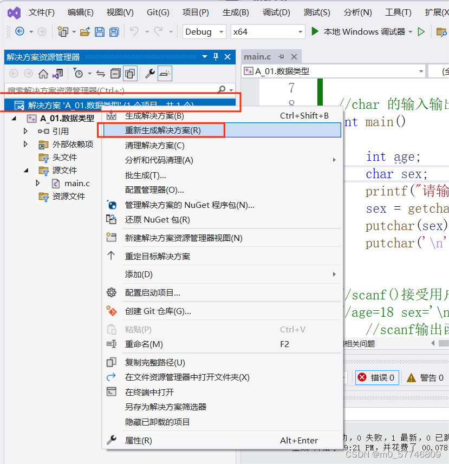Collapse the 源文件 folder
The image size is (449, 464).
pos(26,170)
